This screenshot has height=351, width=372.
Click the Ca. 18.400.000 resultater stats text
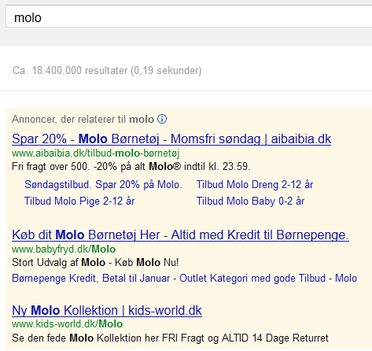coord(107,71)
